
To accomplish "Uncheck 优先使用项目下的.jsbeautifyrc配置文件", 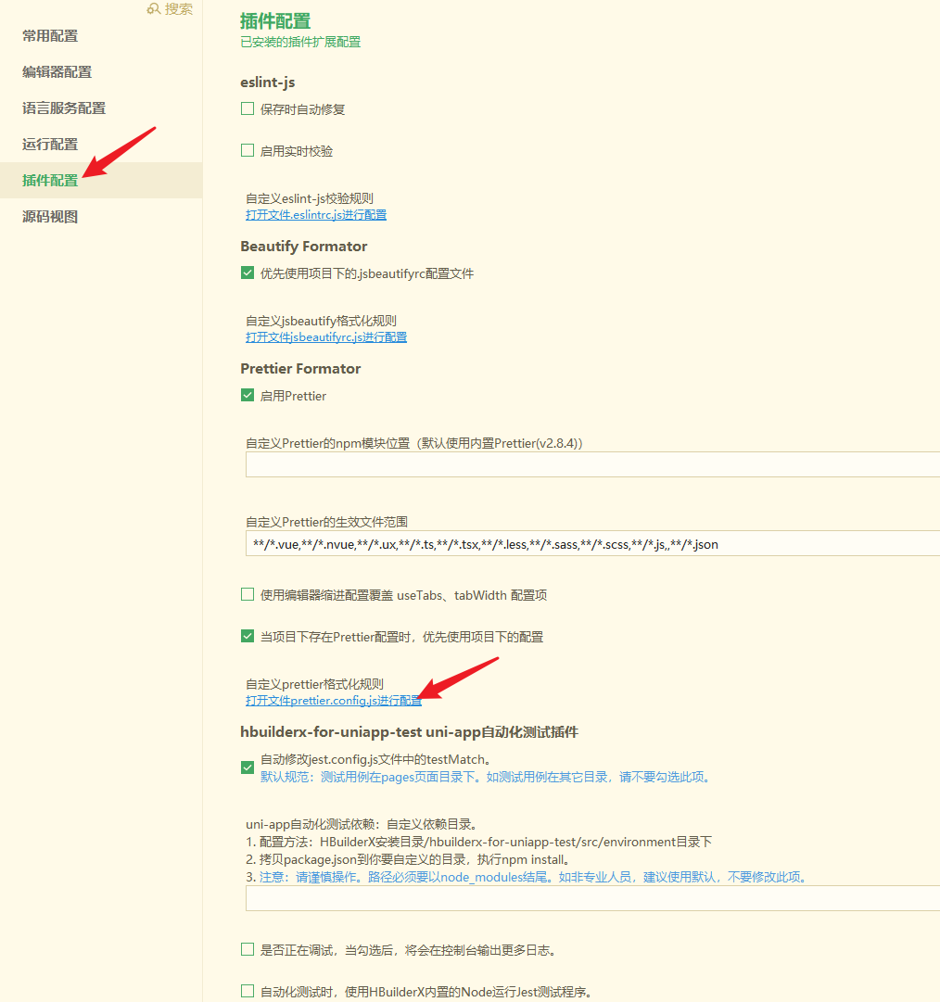I will tap(248, 273).
